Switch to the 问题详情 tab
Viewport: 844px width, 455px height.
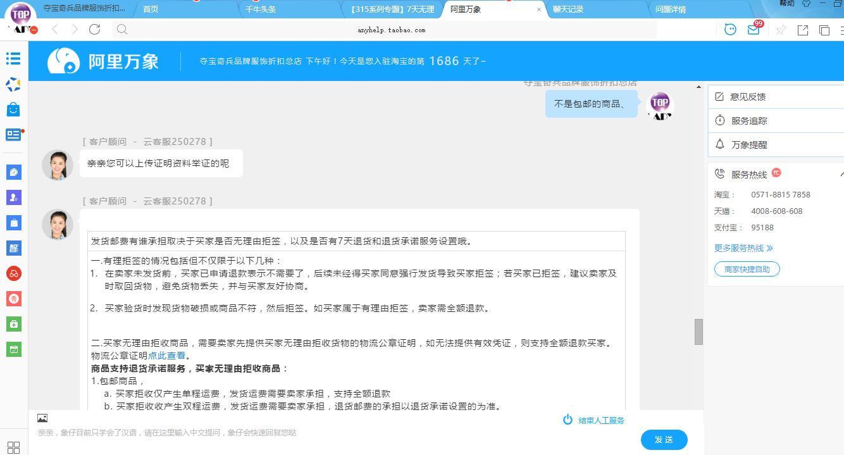click(x=671, y=9)
